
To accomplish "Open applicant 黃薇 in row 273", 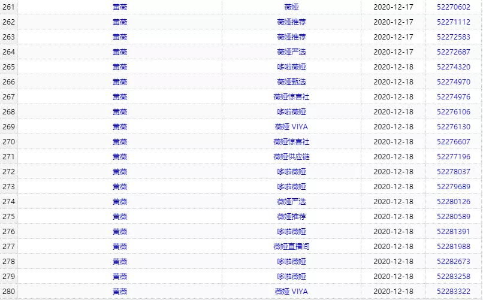I will tap(120, 186).
